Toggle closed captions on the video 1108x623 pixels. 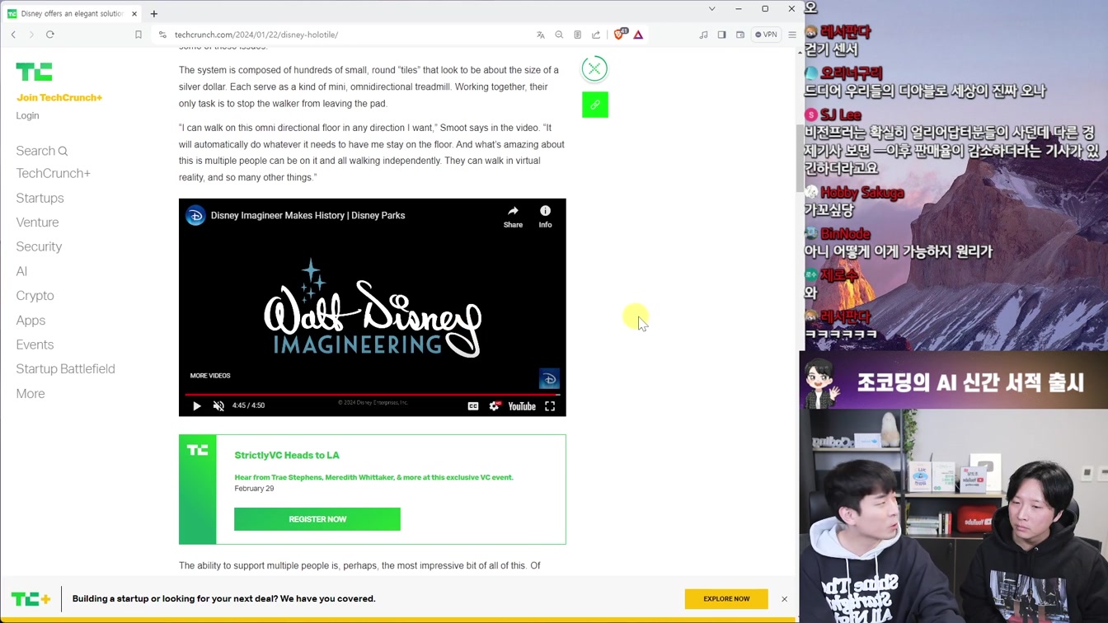click(x=473, y=406)
